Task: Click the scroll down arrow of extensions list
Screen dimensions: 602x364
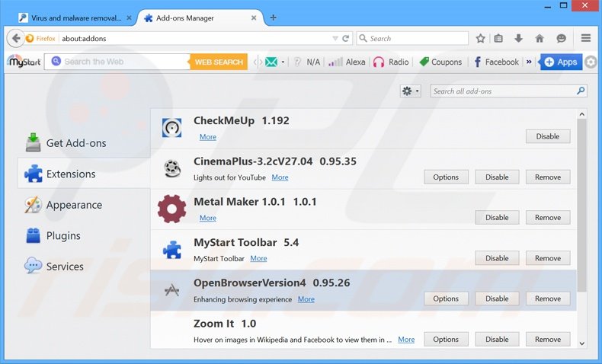Action: tap(582, 343)
